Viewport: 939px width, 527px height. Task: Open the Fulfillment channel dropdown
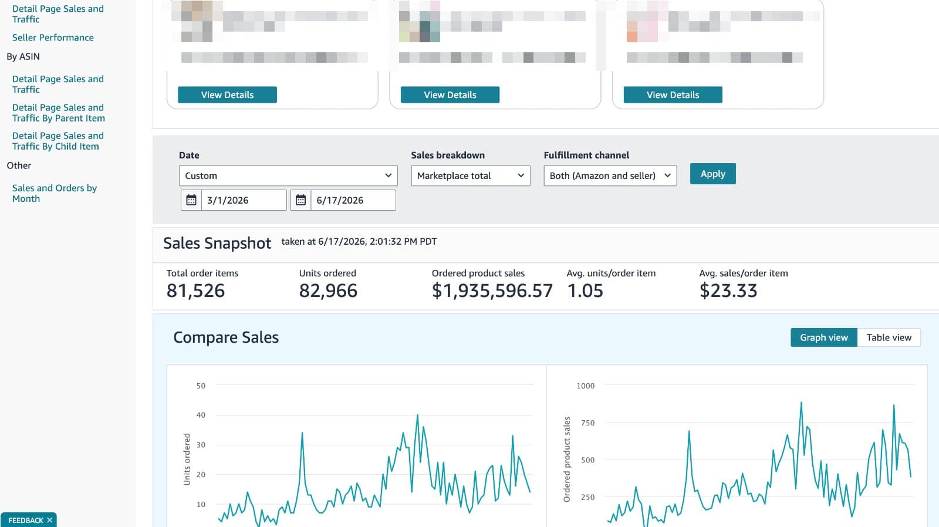pyautogui.click(x=610, y=175)
